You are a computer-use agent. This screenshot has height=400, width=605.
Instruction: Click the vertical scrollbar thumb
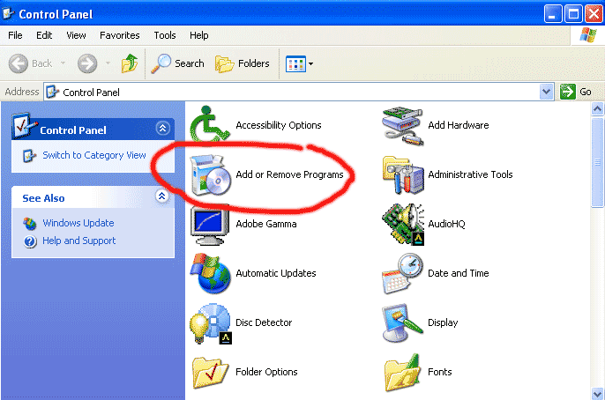click(x=597, y=162)
